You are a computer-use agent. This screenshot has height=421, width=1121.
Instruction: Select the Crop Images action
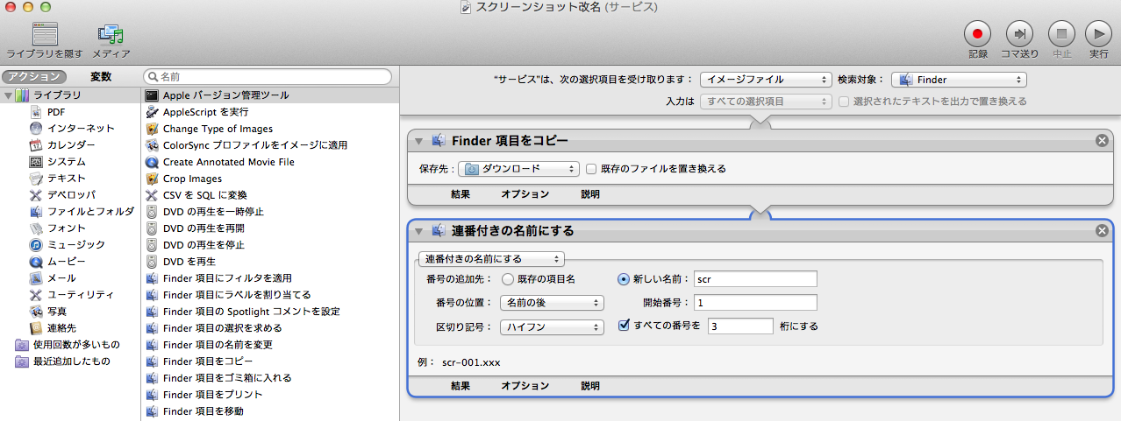[192, 179]
